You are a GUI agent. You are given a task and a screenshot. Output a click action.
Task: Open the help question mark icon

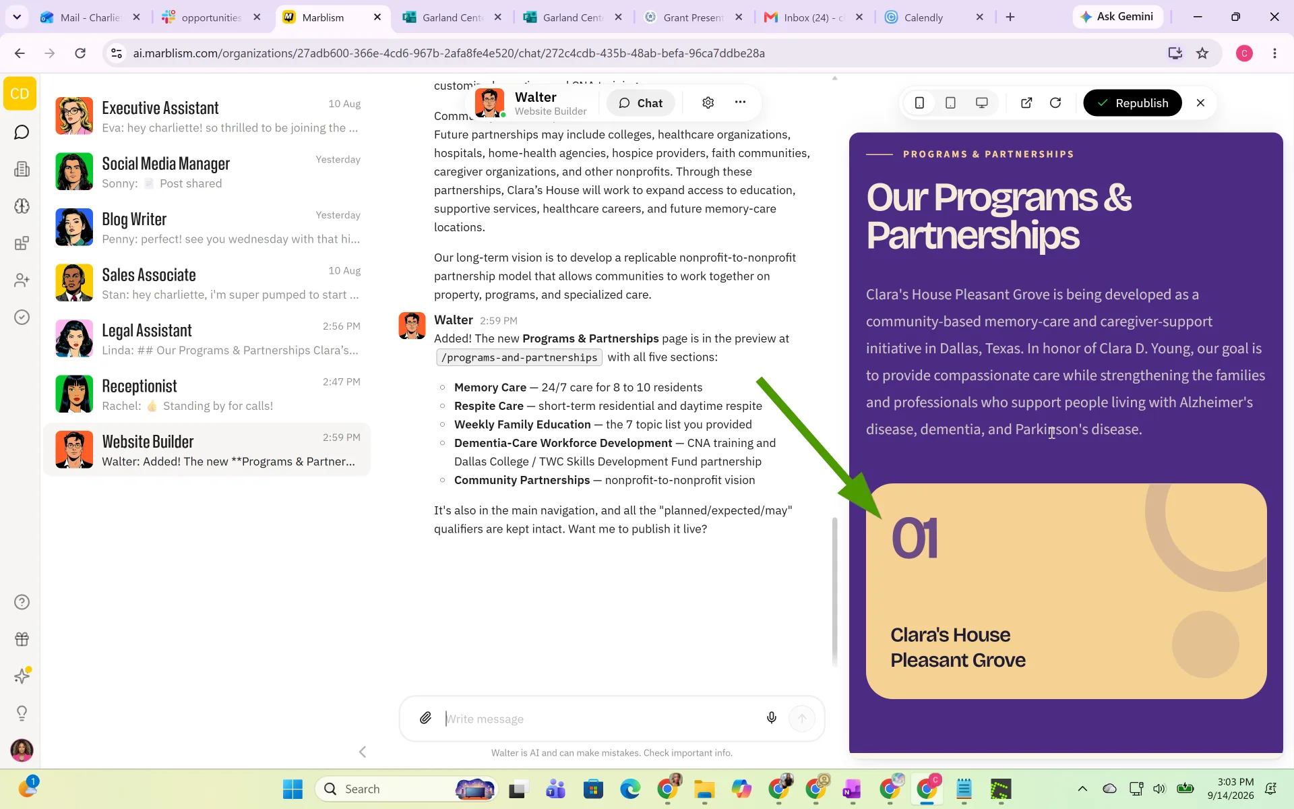click(22, 602)
